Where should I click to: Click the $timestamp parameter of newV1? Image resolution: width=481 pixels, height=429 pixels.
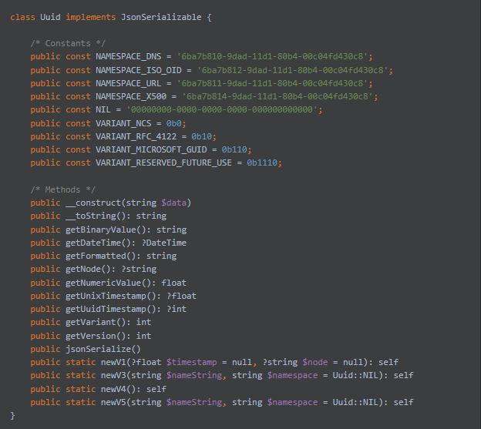[191, 363]
